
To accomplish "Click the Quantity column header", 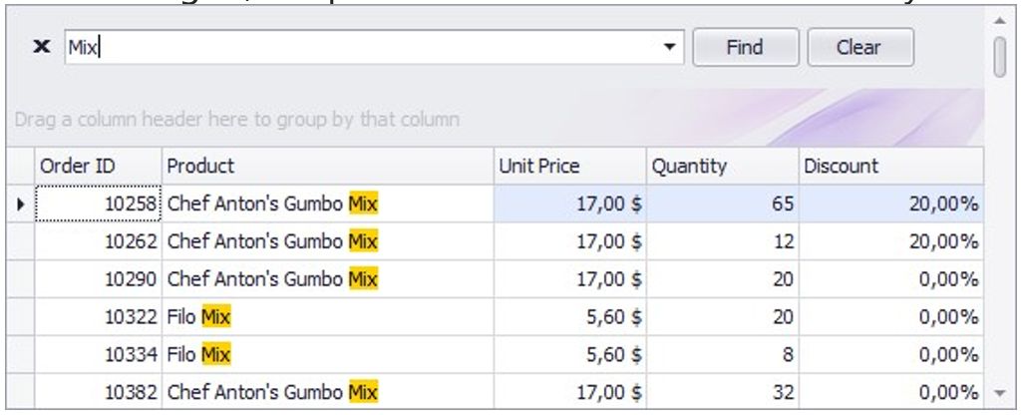I will [723, 166].
